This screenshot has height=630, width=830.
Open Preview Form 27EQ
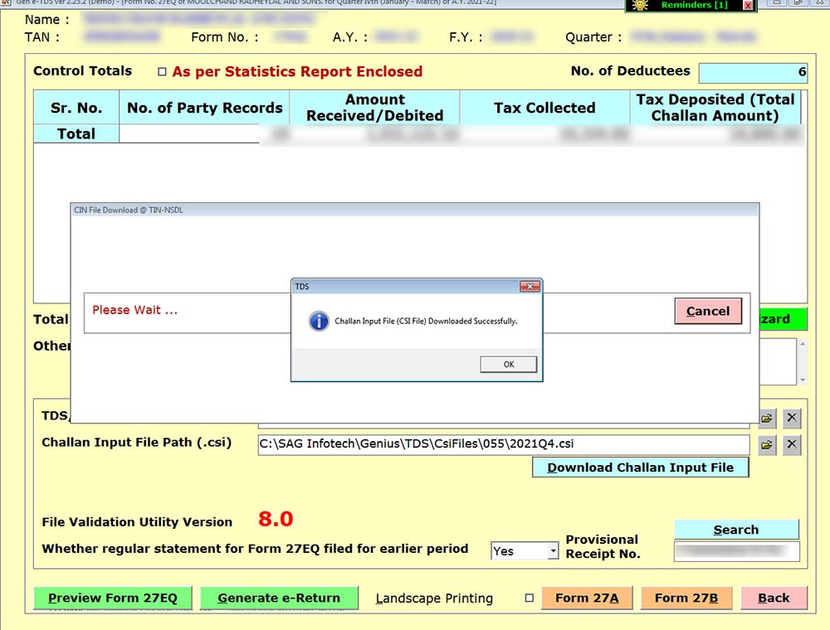click(112, 598)
